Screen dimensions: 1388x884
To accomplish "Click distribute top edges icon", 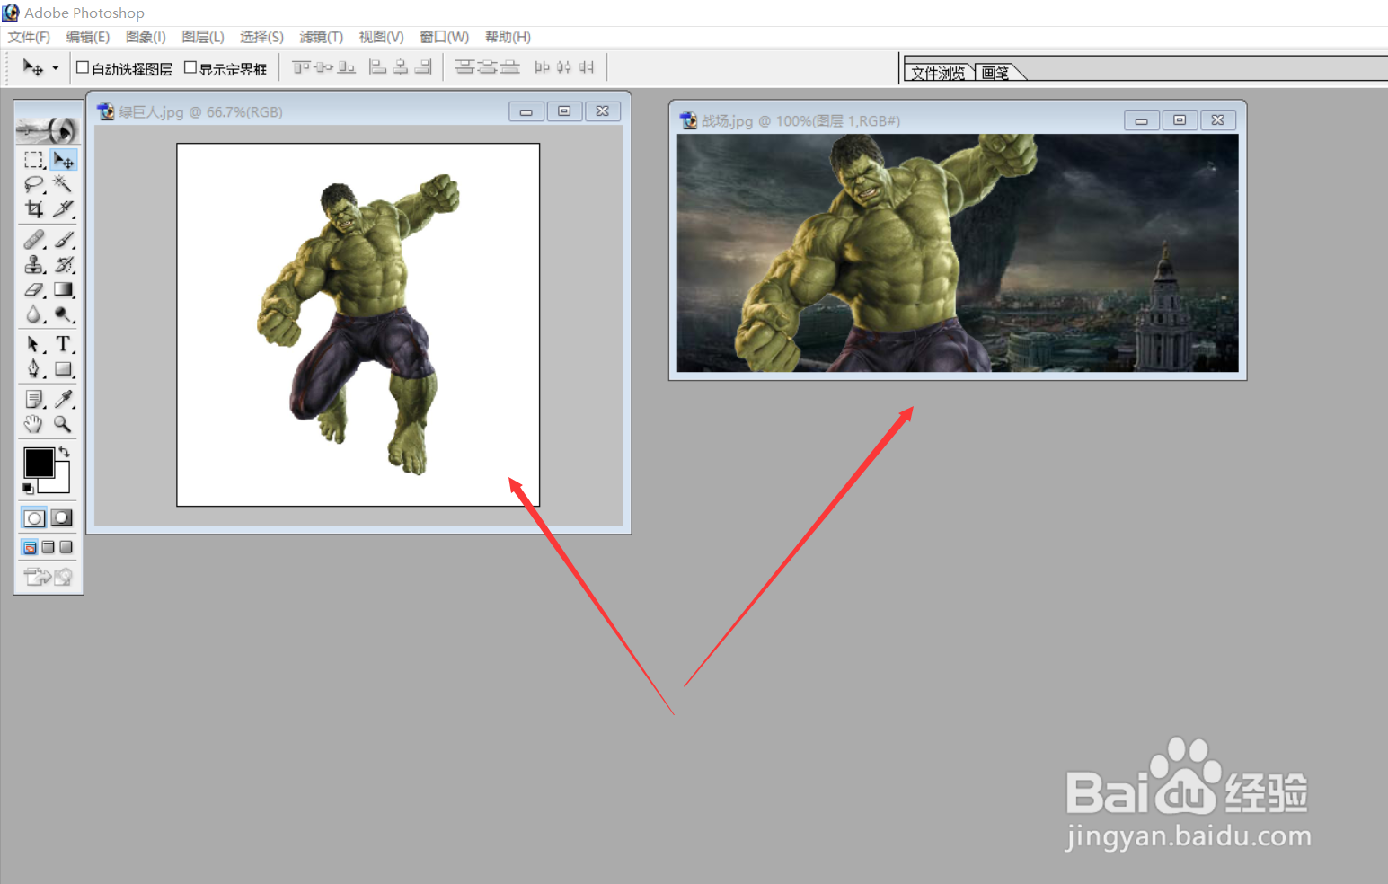I will 464,67.
